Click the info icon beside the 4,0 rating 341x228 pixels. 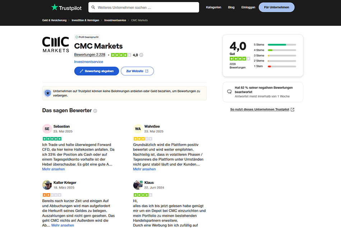tap(141, 55)
